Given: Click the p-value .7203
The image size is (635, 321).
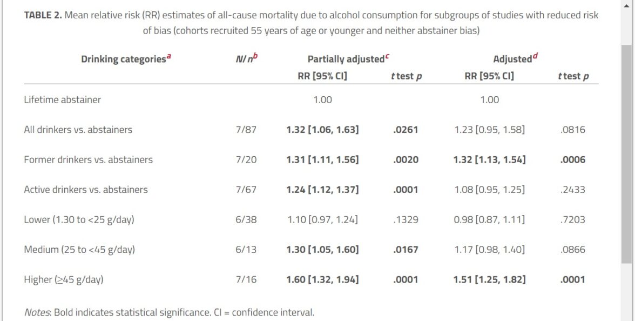Looking at the screenshot, I should (x=573, y=219).
